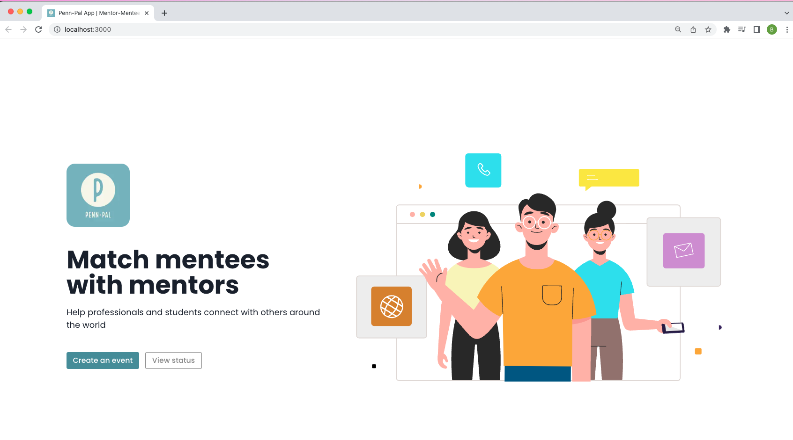Click the Create an event button
Screen dimensions: 793x440
pyautogui.click(x=103, y=361)
